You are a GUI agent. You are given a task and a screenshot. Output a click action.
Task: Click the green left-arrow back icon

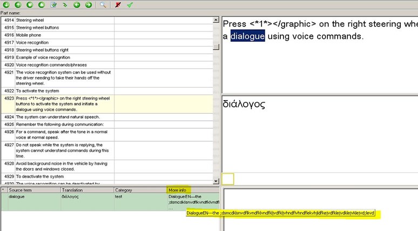[77, 4]
